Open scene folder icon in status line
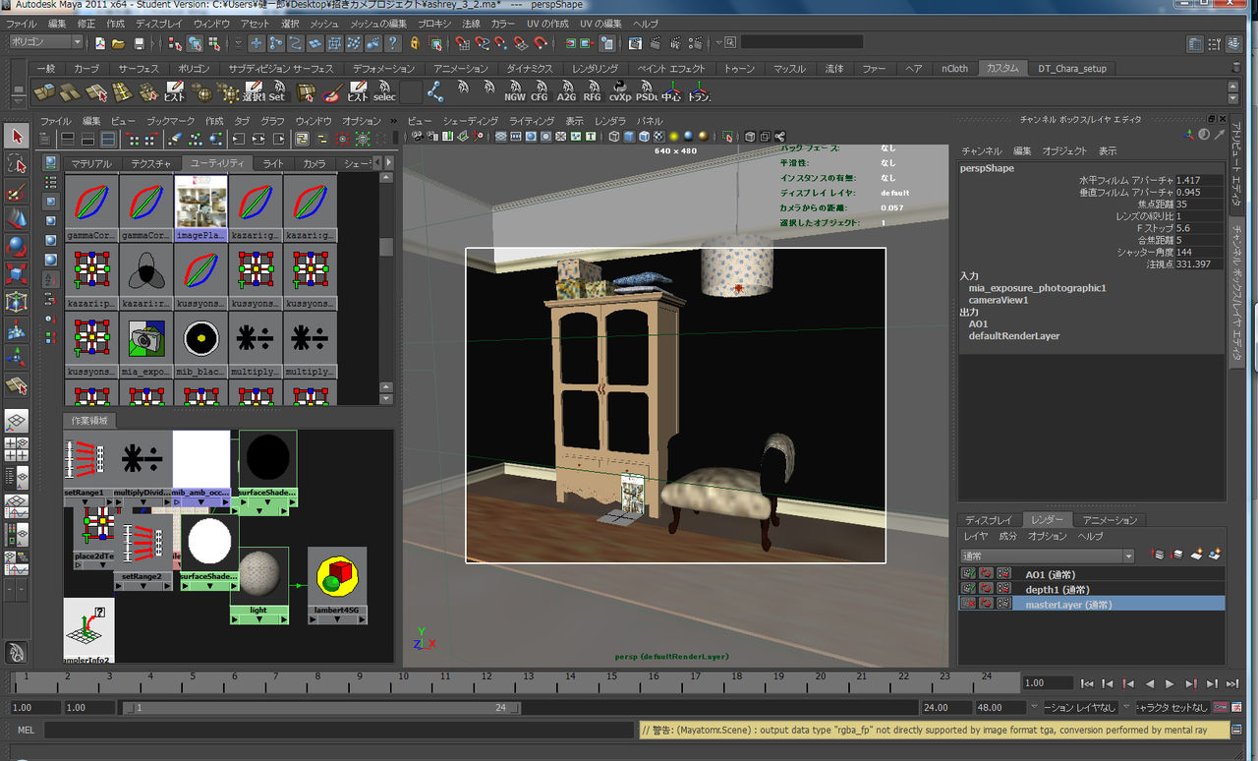1258x761 pixels. point(118,43)
